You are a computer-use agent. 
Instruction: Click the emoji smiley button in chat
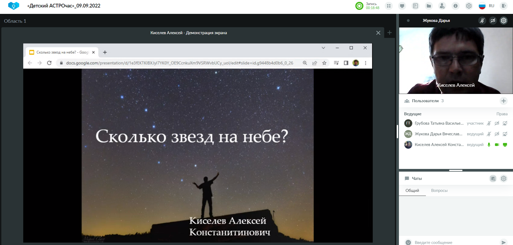(408, 242)
